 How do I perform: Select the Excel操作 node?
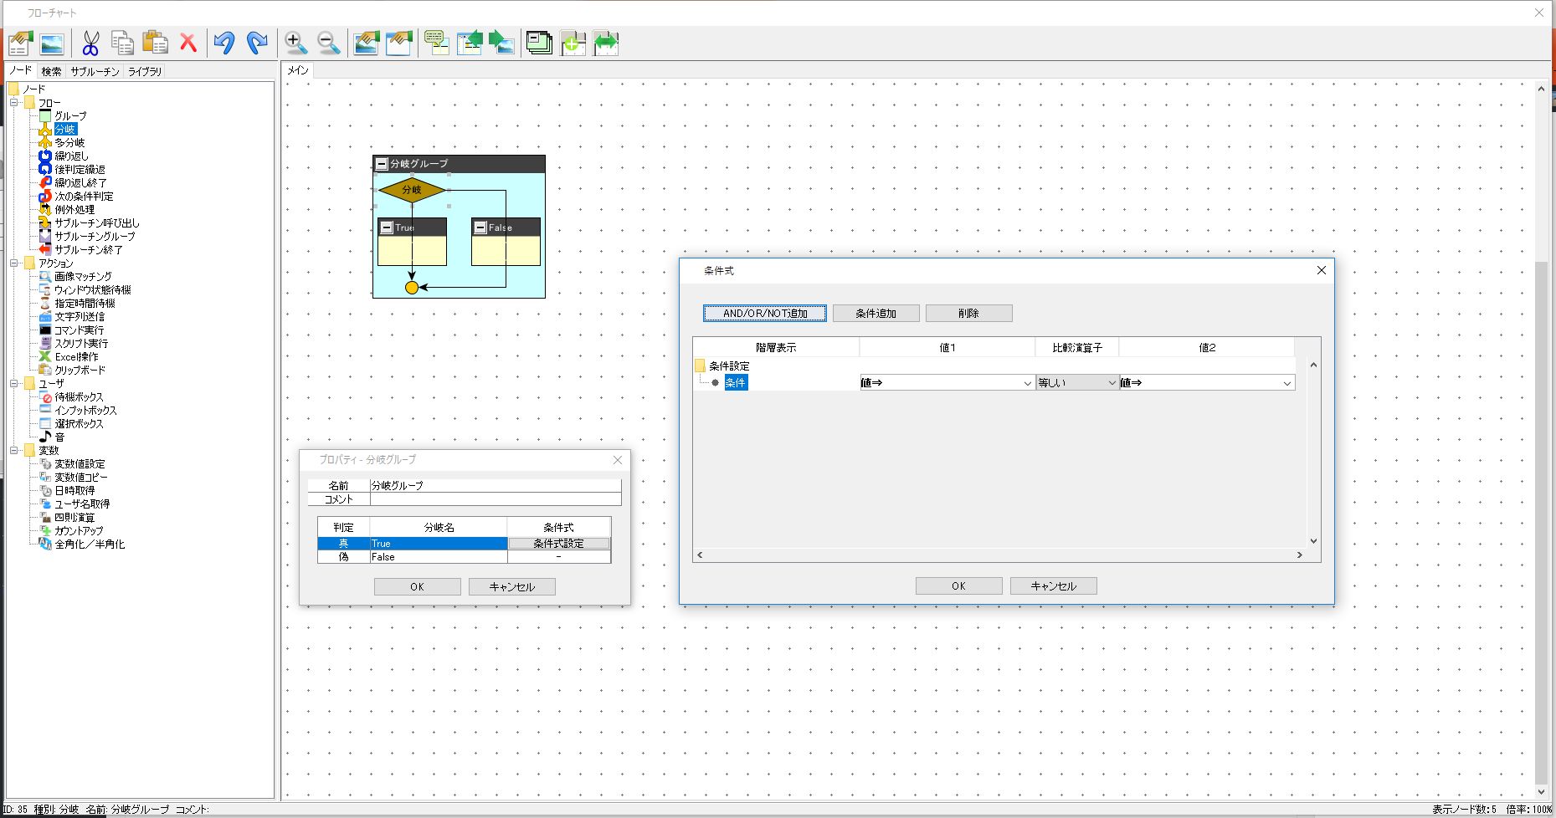[76, 357]
